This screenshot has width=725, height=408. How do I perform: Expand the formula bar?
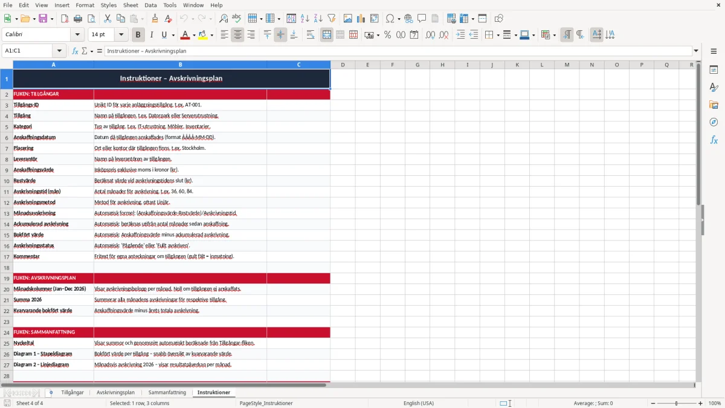click(696, 51)
